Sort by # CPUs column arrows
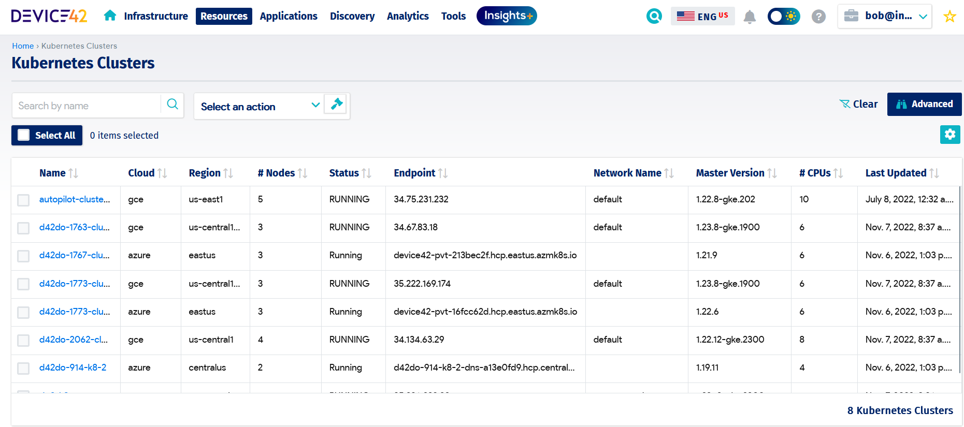 [x=838, y=173]
